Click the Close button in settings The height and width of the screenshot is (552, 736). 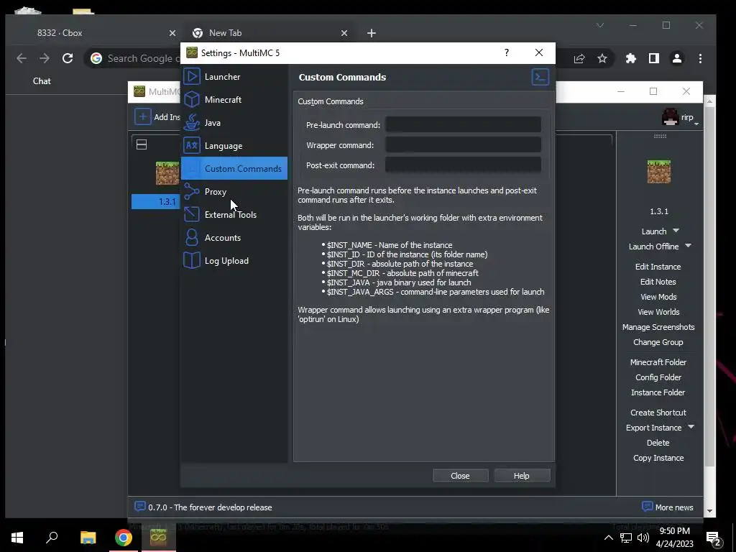coord(460,476)
